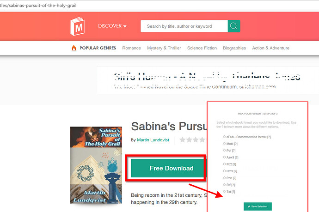Click the Save Selection button

pyautogui.click(x=258, y=206)
